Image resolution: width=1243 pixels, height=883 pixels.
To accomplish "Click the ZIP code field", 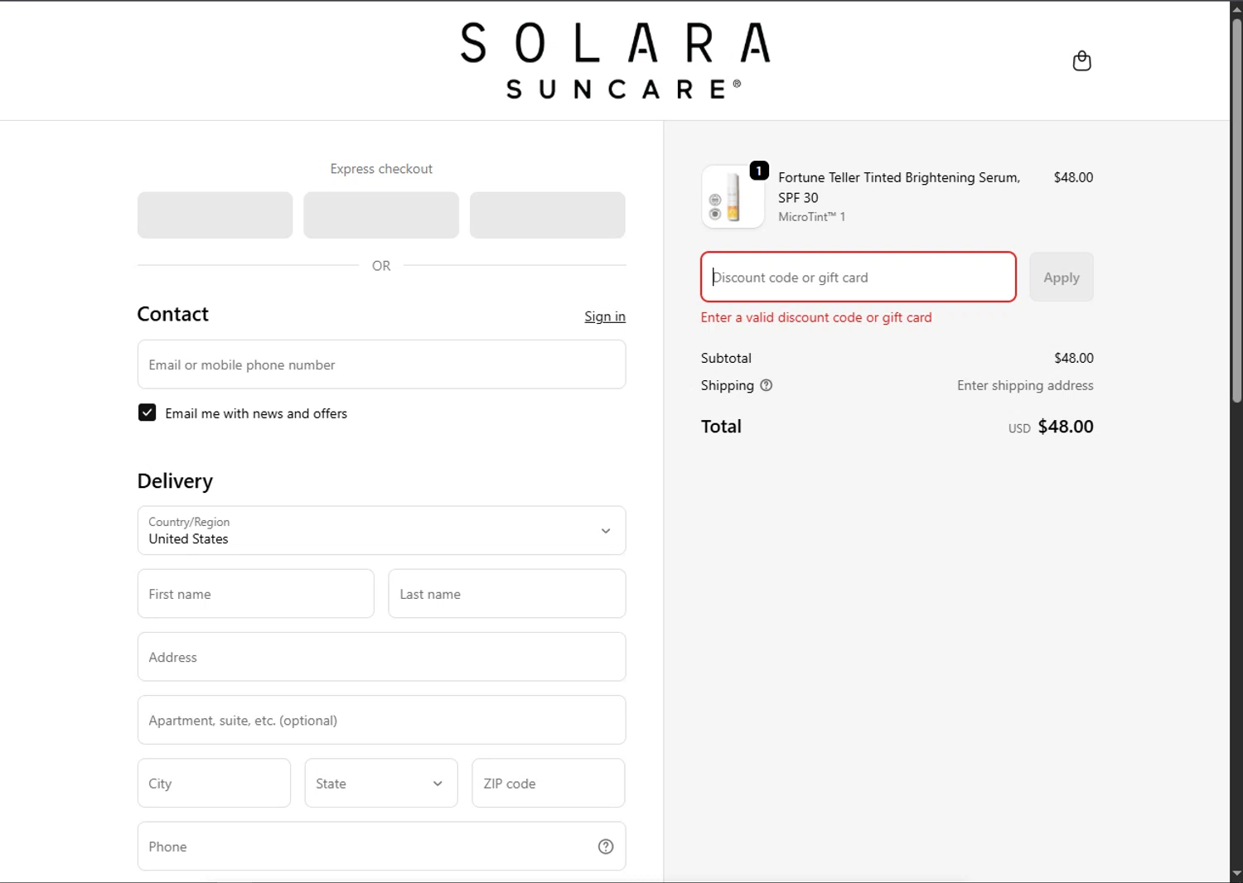I will [549, 783].
